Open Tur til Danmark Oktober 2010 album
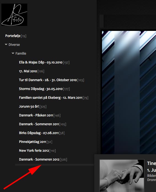Screen dimensions: 156x192 point(48,80)
